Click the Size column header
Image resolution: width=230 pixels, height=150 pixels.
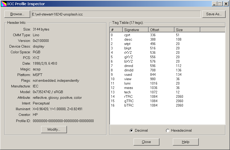click(x=187, y=30)
